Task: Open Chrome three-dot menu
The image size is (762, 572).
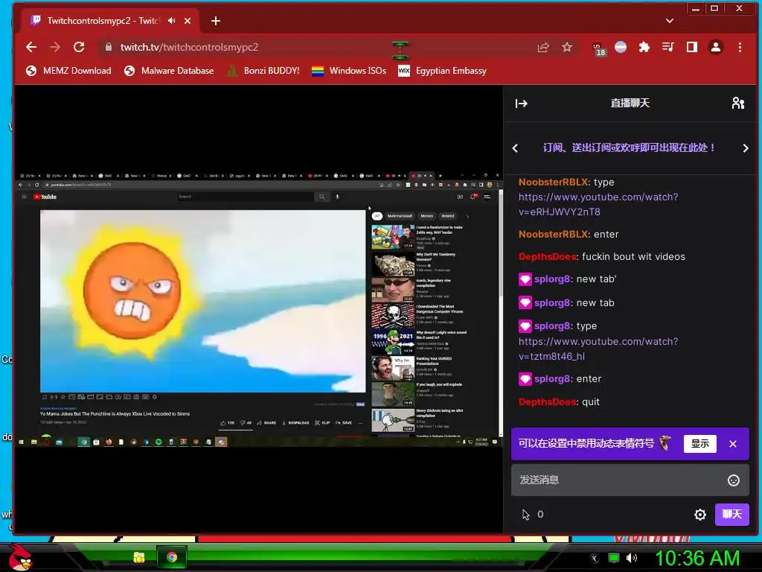Action: (x=740, y=47)
